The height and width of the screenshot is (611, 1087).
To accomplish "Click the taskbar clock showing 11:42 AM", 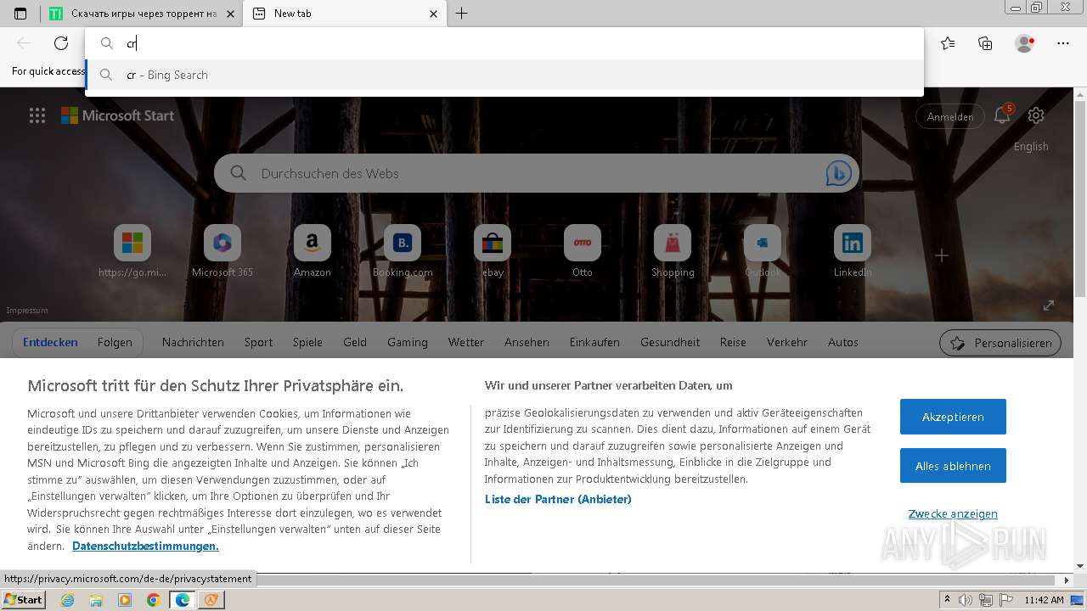I will 1045,600.
